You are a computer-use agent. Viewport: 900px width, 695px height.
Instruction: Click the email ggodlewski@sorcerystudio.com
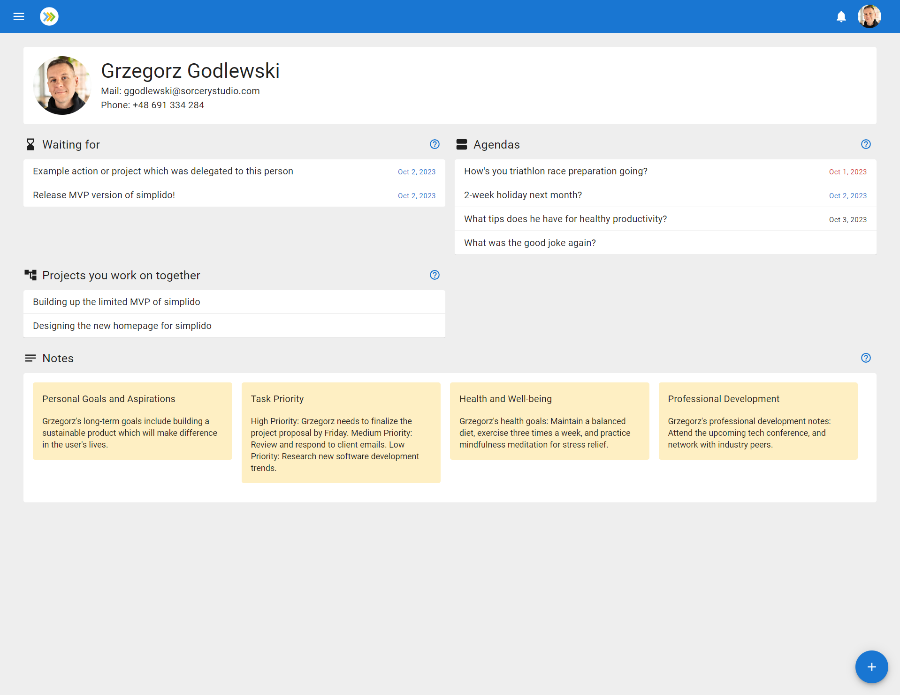[191, 91]
